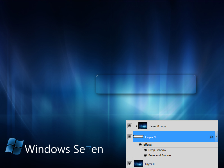Collapse Layer 1 effects list arrow
Screen dimensions: 224x168
[x=216, y=137]
